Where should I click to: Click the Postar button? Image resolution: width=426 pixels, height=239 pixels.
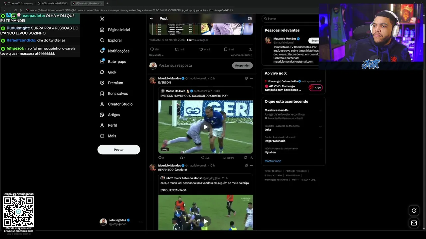pyautogui.click(x=119, y=149)
